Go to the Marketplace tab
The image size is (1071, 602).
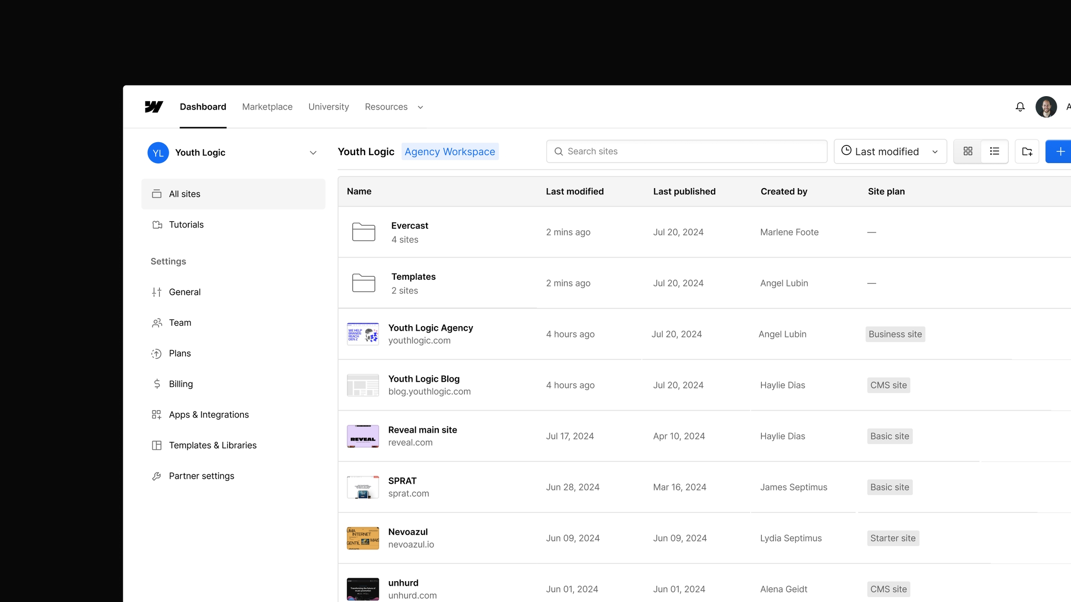click(267, 107)
